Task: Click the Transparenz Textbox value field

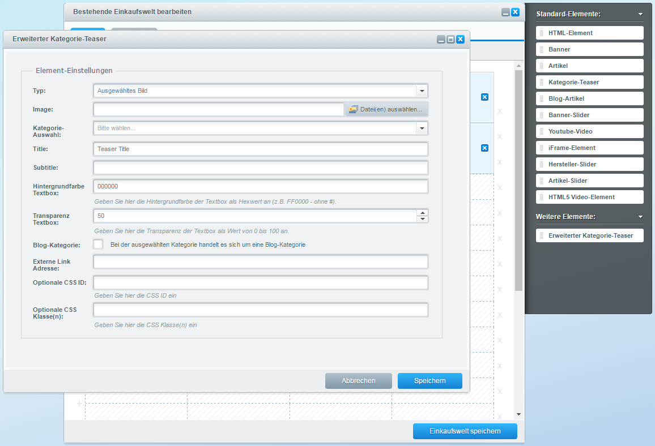Action: coord(255,216)
